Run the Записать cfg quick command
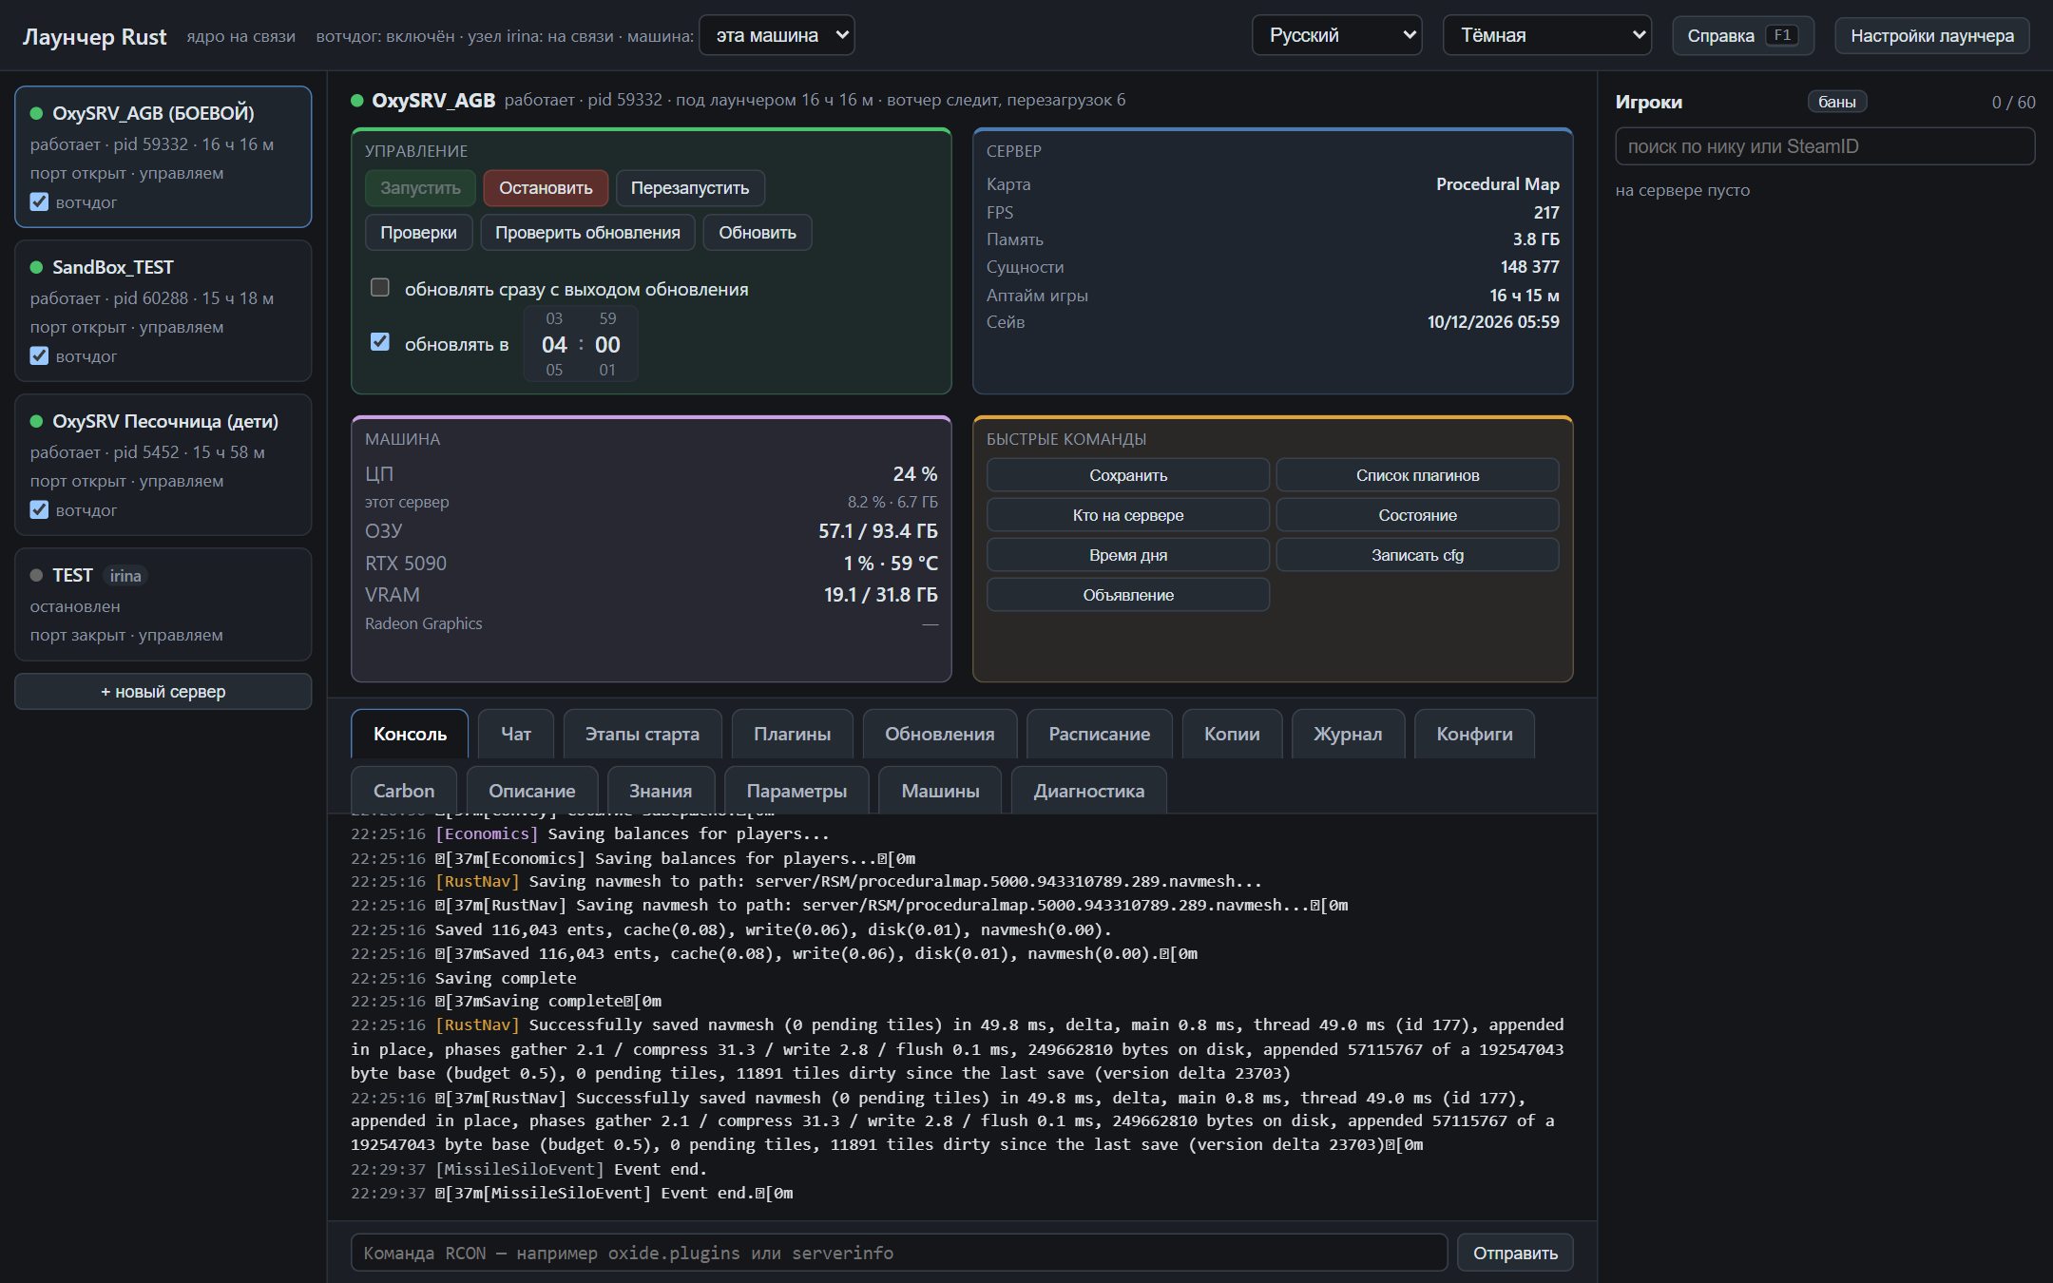The width and height of the screenshot is (2053, 1283). [1417, 555]
